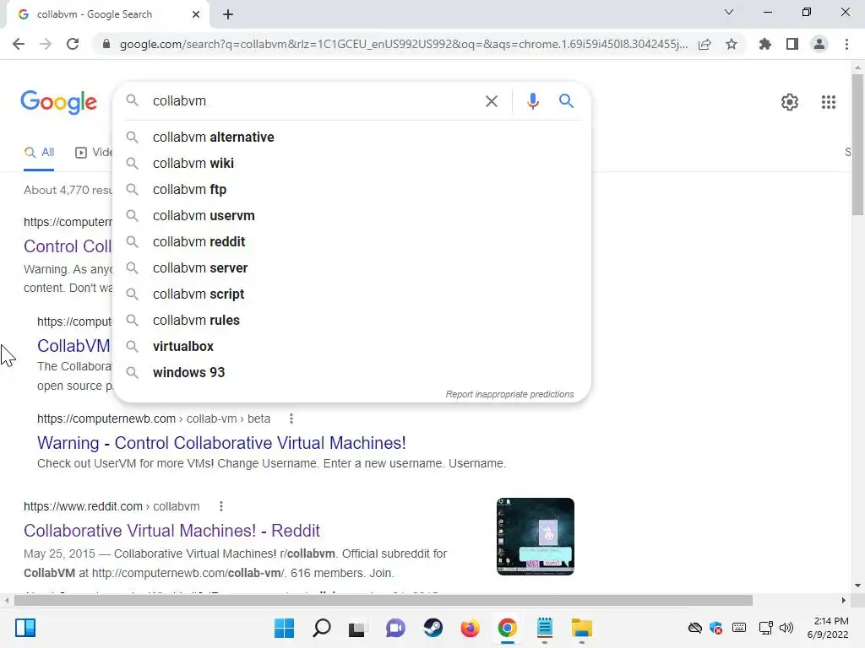
Task: Click the horizontal page scrollbar
Action: [383, 600]
